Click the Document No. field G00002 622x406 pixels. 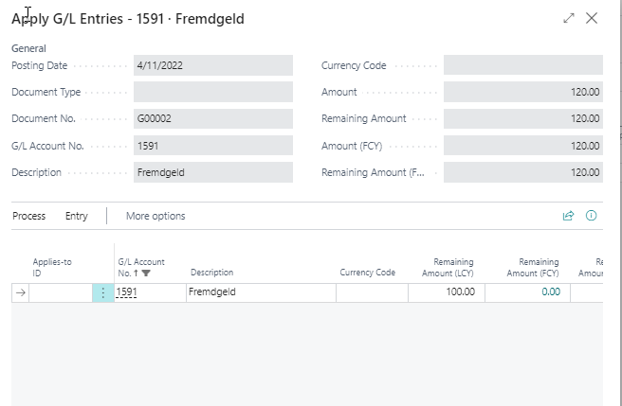(x=212, y=119)
